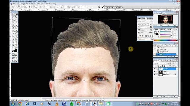Open the layer Fill slider arrow
This screenshot has width=190, height=106.
point(176,66)
